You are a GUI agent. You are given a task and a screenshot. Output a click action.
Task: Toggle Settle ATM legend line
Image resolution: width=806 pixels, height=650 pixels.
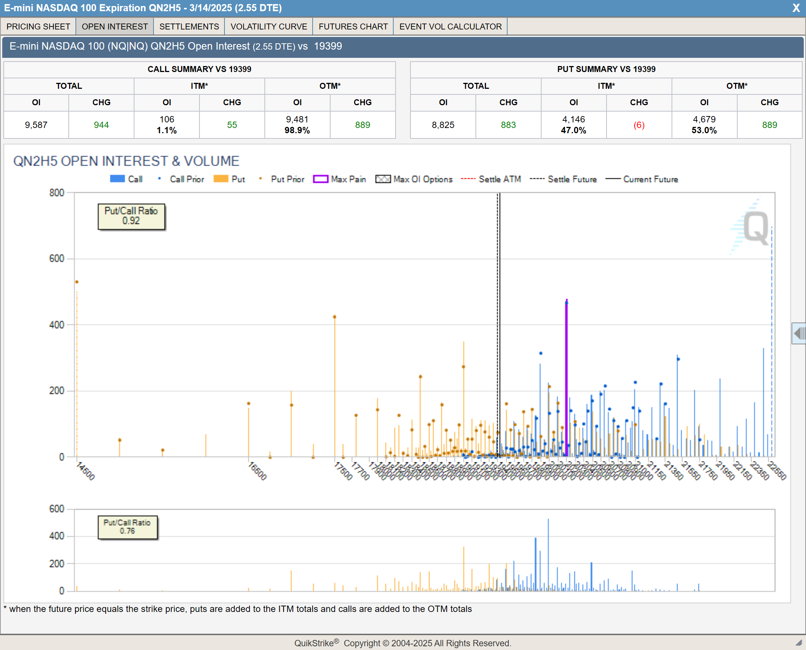[468, 179]
